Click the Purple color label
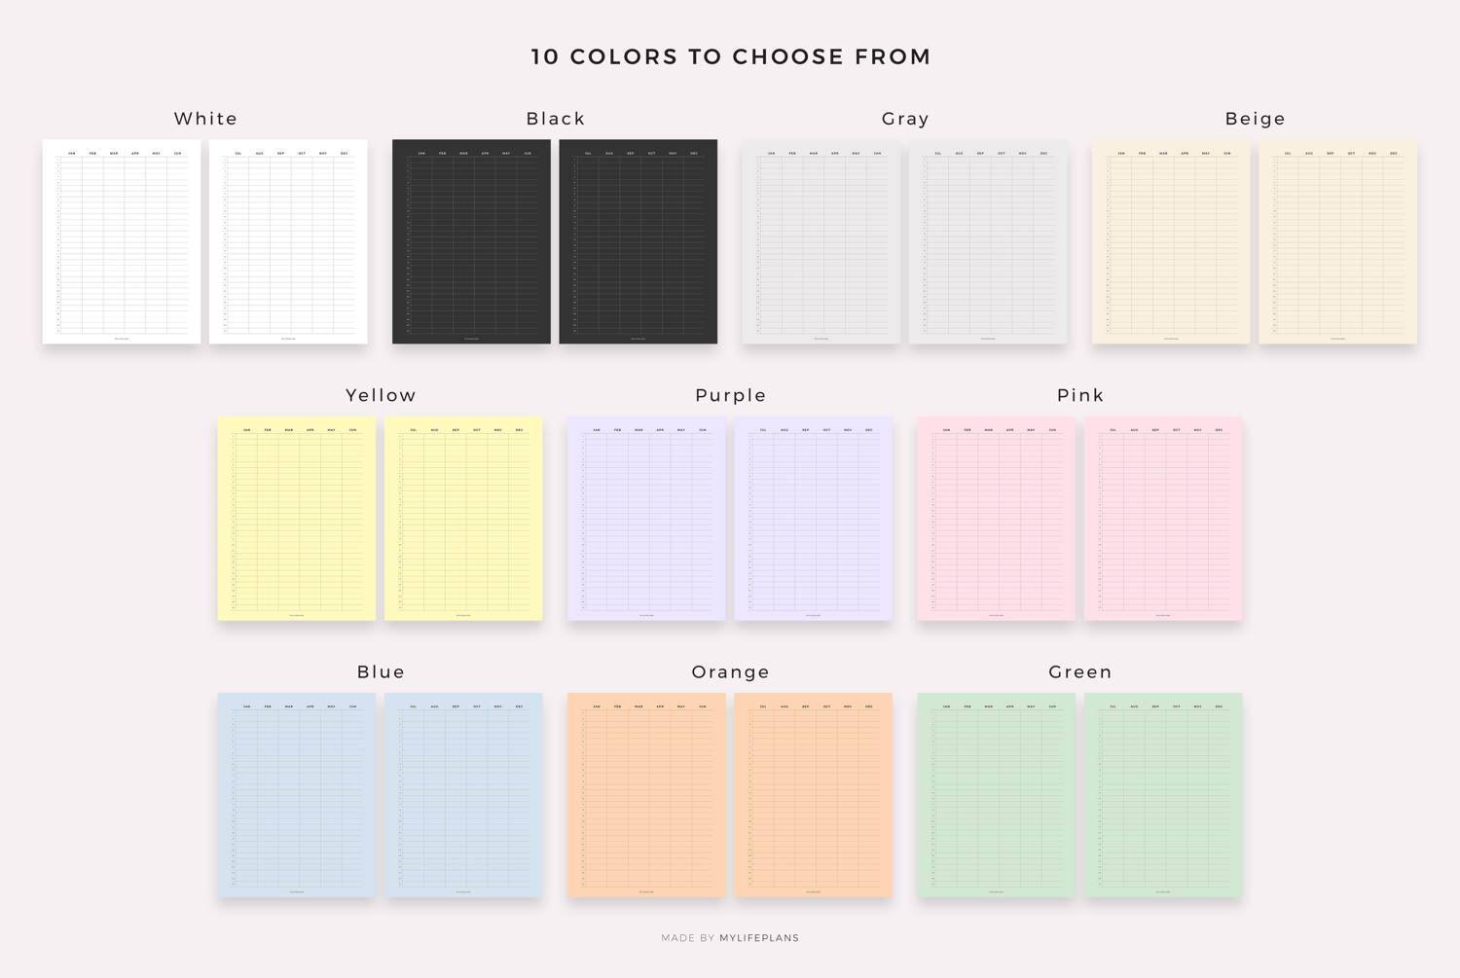This screenshot has width=1460, height=978. point(730,395)
